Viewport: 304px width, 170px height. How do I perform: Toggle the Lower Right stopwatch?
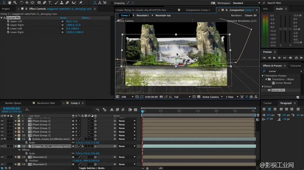pos(8,32)
